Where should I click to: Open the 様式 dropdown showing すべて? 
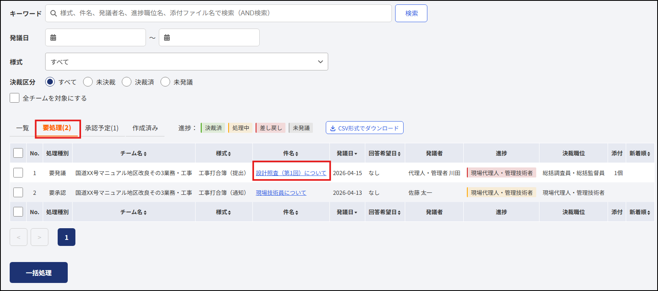tap(187, 62)
